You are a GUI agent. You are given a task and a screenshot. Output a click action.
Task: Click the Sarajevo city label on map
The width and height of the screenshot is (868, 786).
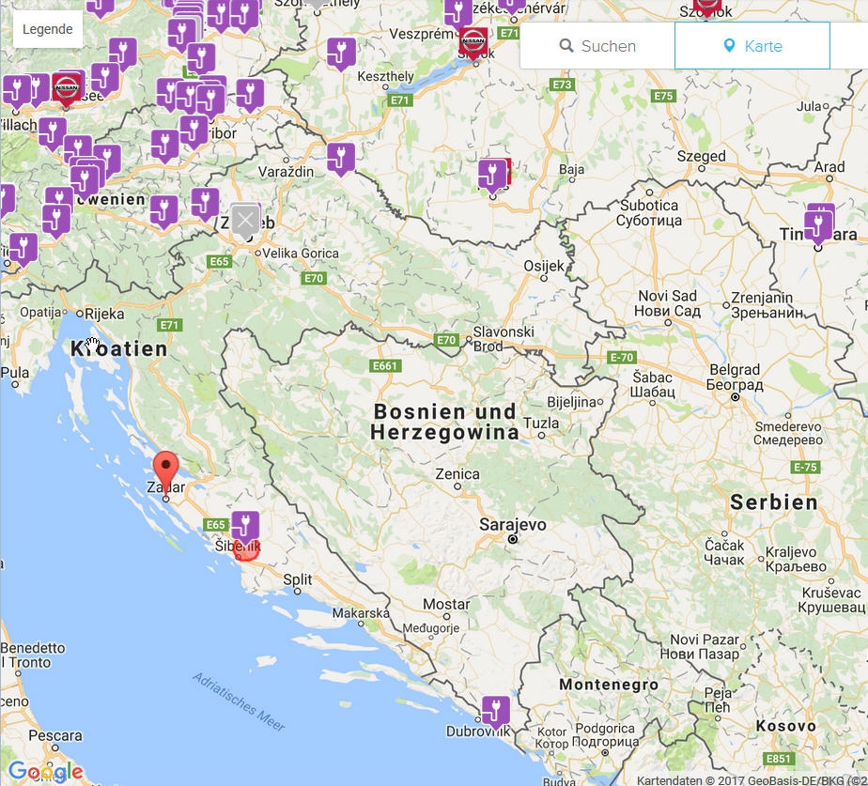(x=512, y=524)
